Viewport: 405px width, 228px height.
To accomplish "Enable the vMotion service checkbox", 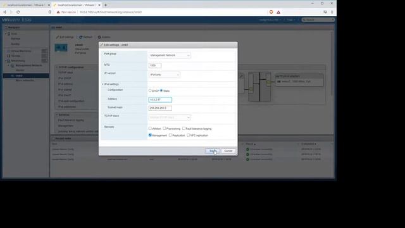I will click(x=150, y=128).
